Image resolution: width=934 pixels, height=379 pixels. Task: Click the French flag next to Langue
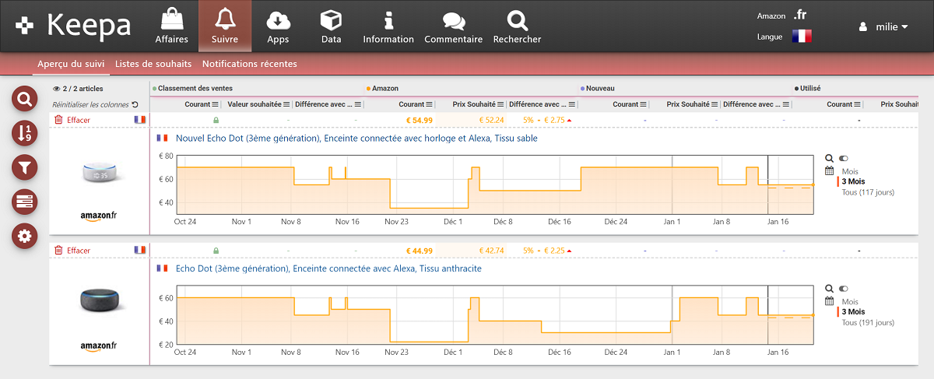point(802,36)
